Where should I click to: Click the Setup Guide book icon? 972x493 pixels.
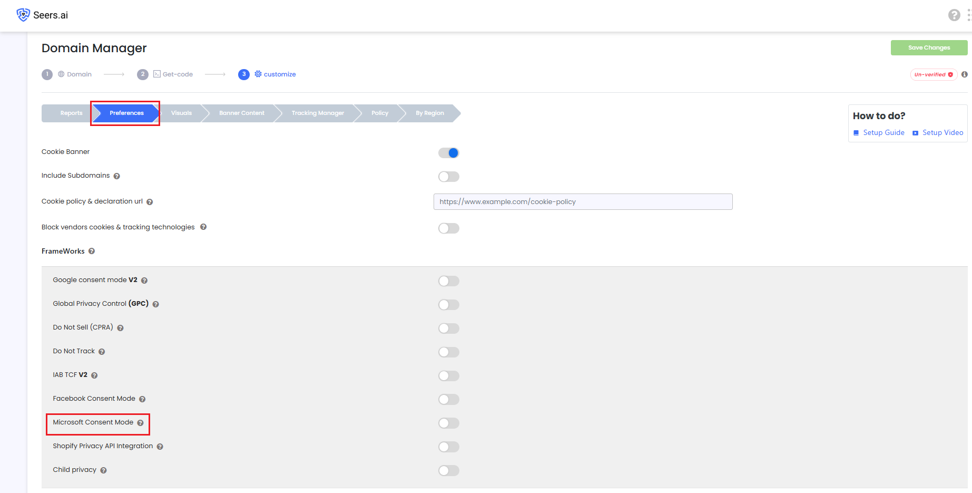[856, 133]
